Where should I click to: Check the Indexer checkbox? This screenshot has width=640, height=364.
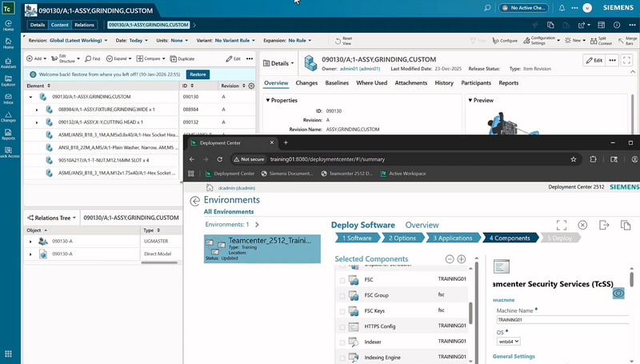coord(342,342)
